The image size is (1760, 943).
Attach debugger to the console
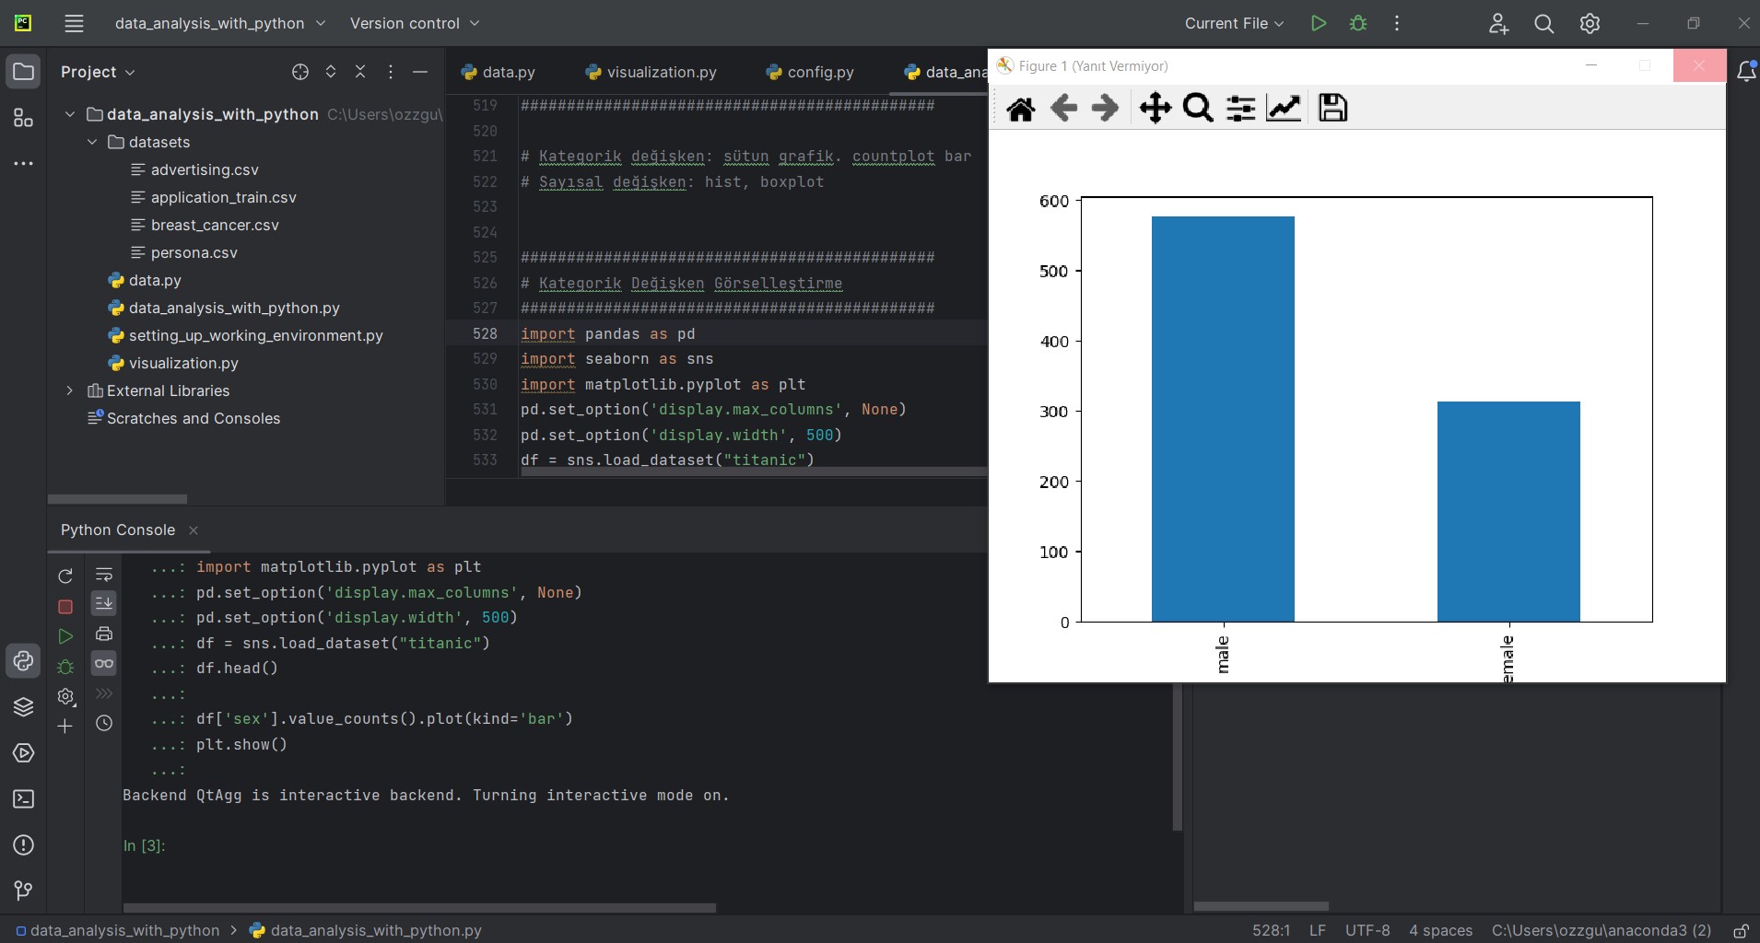65,666
